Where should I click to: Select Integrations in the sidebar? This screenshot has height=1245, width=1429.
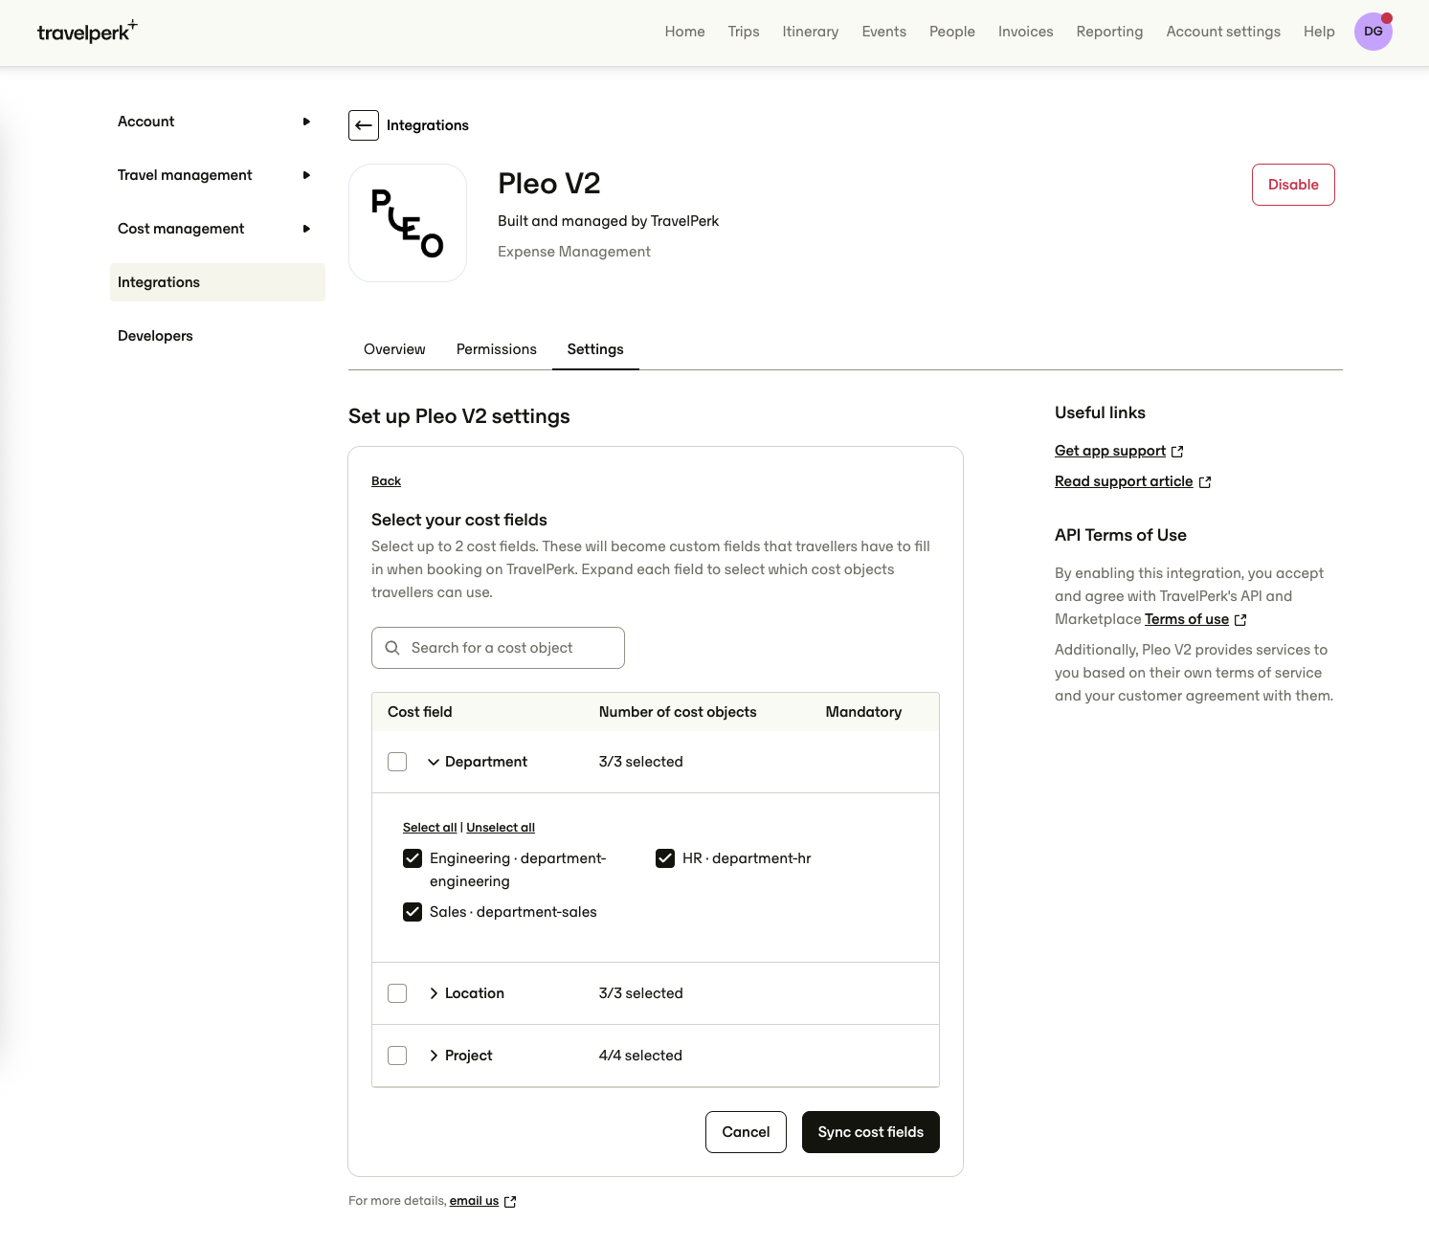[x=217, y=282]
